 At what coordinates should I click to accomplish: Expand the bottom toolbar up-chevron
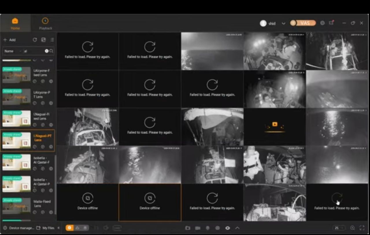click(237, 228)
